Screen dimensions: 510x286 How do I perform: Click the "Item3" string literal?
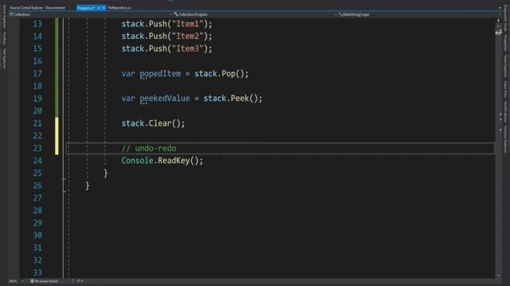pyautogui.click(x=187, y=48)
